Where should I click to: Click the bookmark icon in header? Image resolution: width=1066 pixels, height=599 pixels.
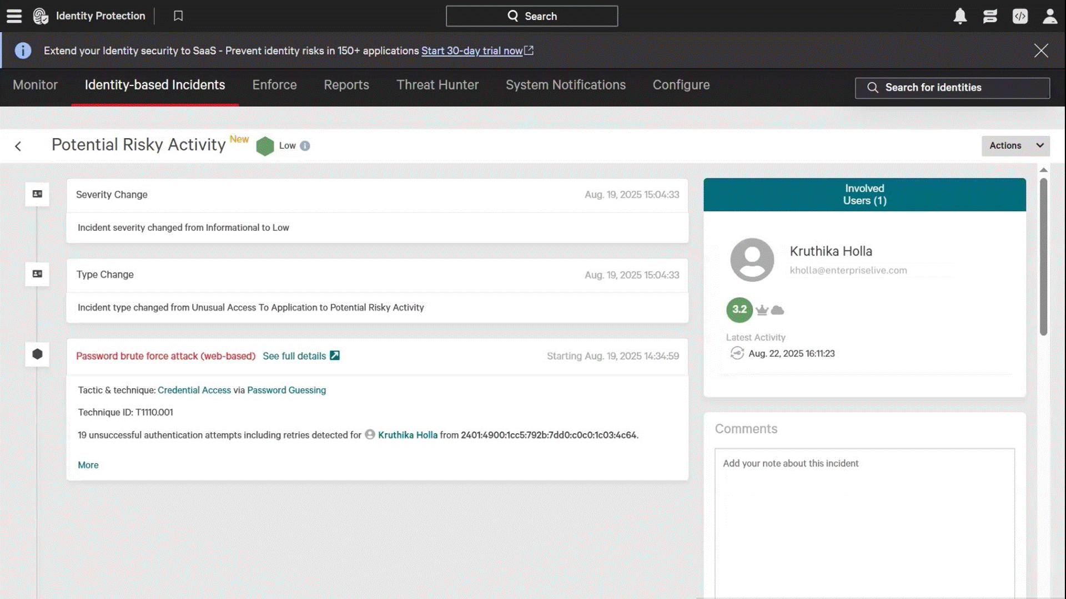pos(178,16)
